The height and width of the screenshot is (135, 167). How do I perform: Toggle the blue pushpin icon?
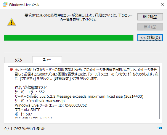pos(159,128)
